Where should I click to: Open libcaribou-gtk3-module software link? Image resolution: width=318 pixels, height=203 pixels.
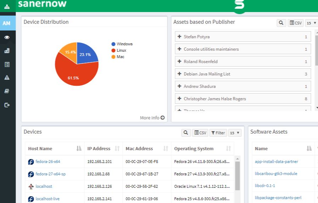pyautogui.click(x=276, y=174)
